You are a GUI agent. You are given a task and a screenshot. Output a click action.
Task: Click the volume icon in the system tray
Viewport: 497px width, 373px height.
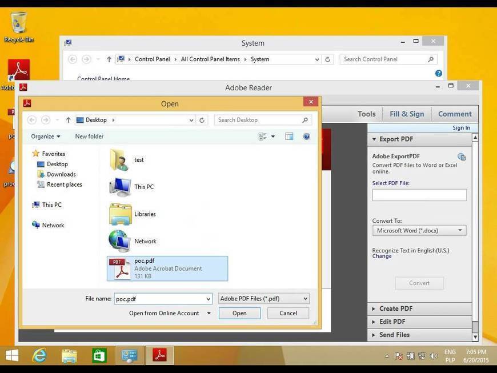pos(433,356)
